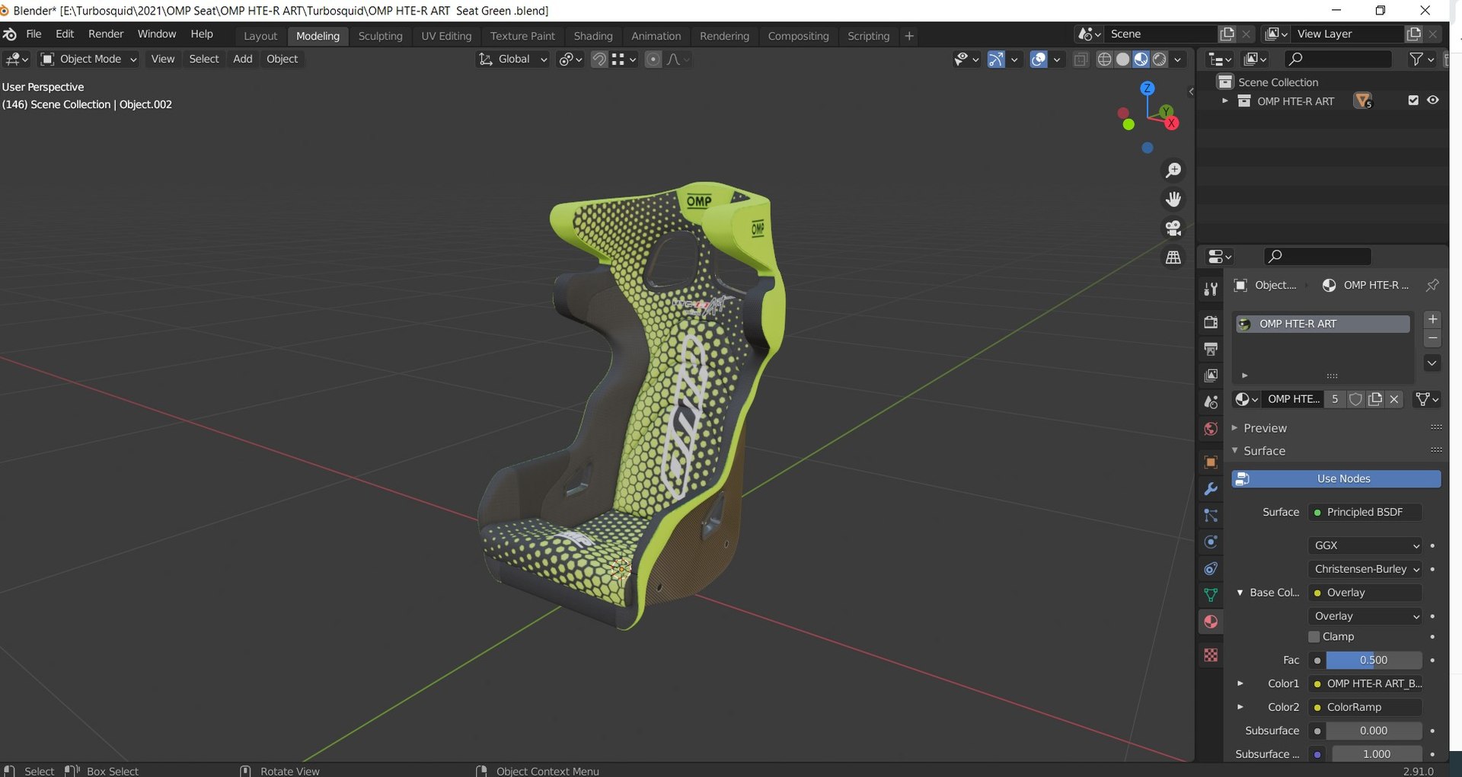
Task: Open the Particles properties tab
Action: pos(1211,516)
